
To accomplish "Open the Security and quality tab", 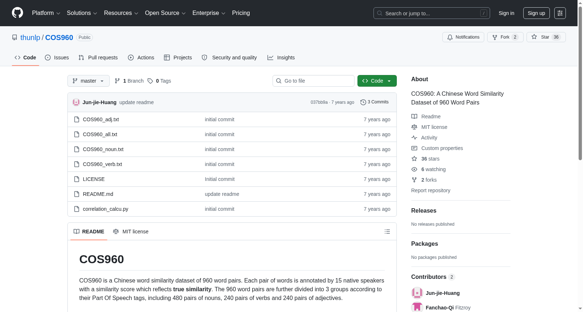I will point(229,58).
